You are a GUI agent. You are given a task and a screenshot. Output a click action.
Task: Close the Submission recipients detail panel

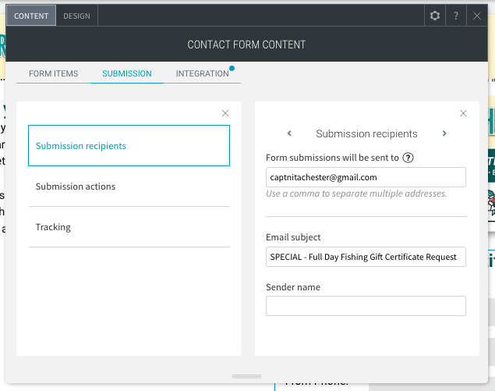pyautogui.click(x=463, y=113)
